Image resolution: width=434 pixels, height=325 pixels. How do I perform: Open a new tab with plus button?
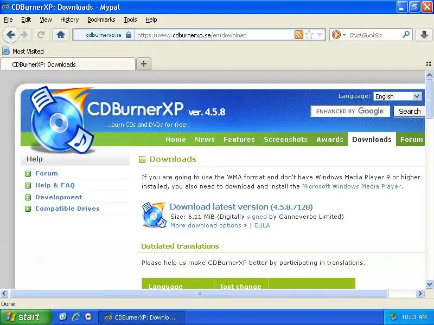(144, 64)
